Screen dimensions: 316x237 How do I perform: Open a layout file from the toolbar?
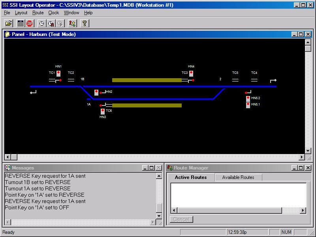[x=8, y=23]
